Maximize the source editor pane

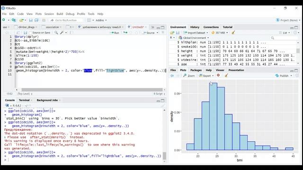[x=163, y=27]
